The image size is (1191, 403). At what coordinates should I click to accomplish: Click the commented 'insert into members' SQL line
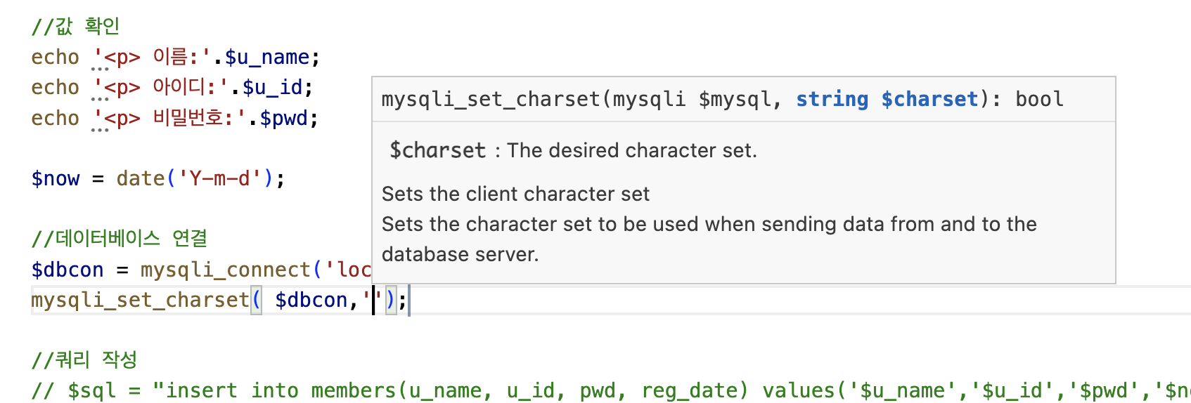click(610, 390)
